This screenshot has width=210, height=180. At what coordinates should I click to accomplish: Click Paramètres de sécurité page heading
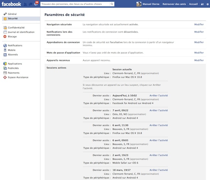click(x=65, y=15)
